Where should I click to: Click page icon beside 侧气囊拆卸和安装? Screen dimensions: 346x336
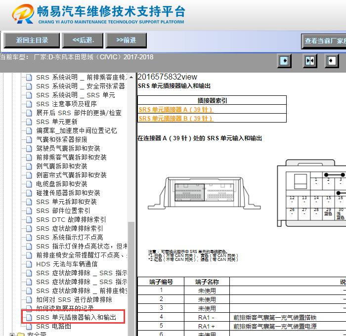pos(29,166)
